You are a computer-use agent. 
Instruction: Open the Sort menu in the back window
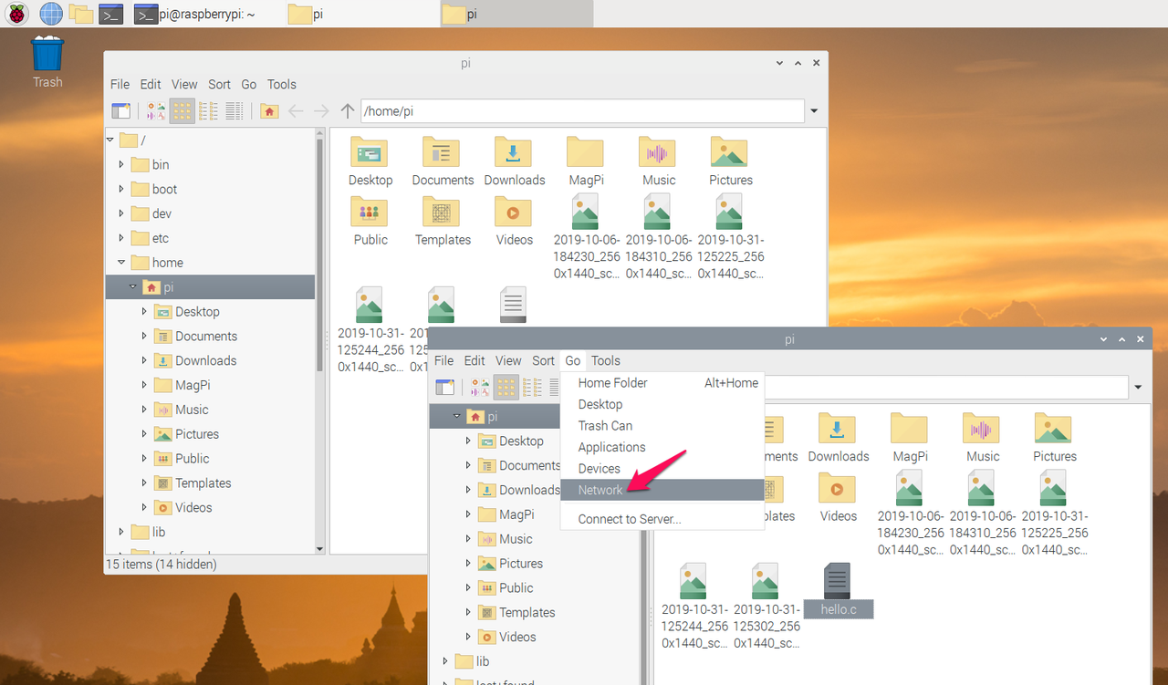[219, 84]
